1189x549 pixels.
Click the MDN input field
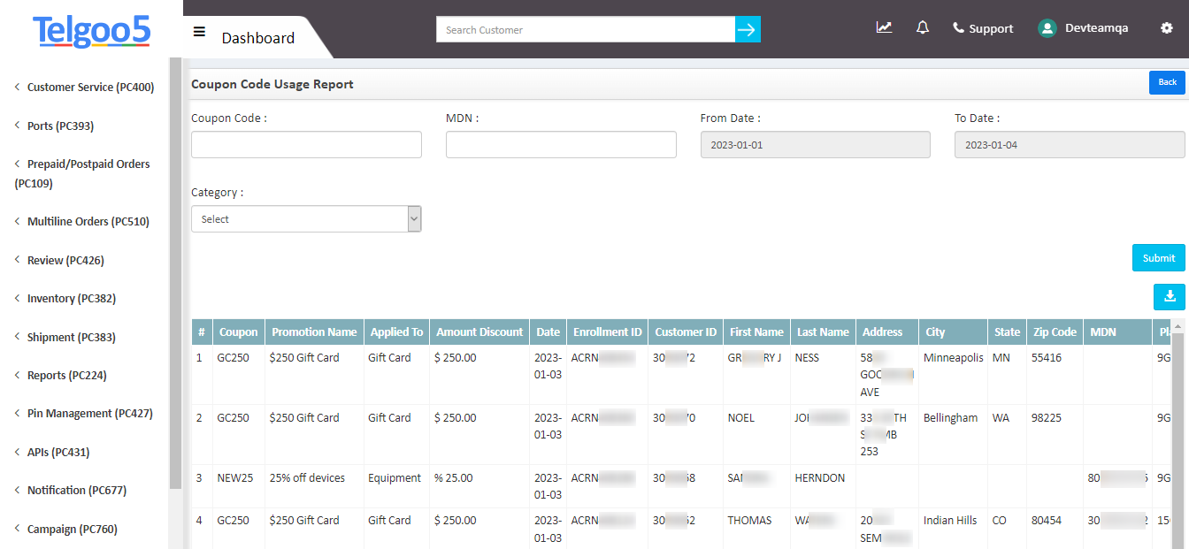coord(561,145)
